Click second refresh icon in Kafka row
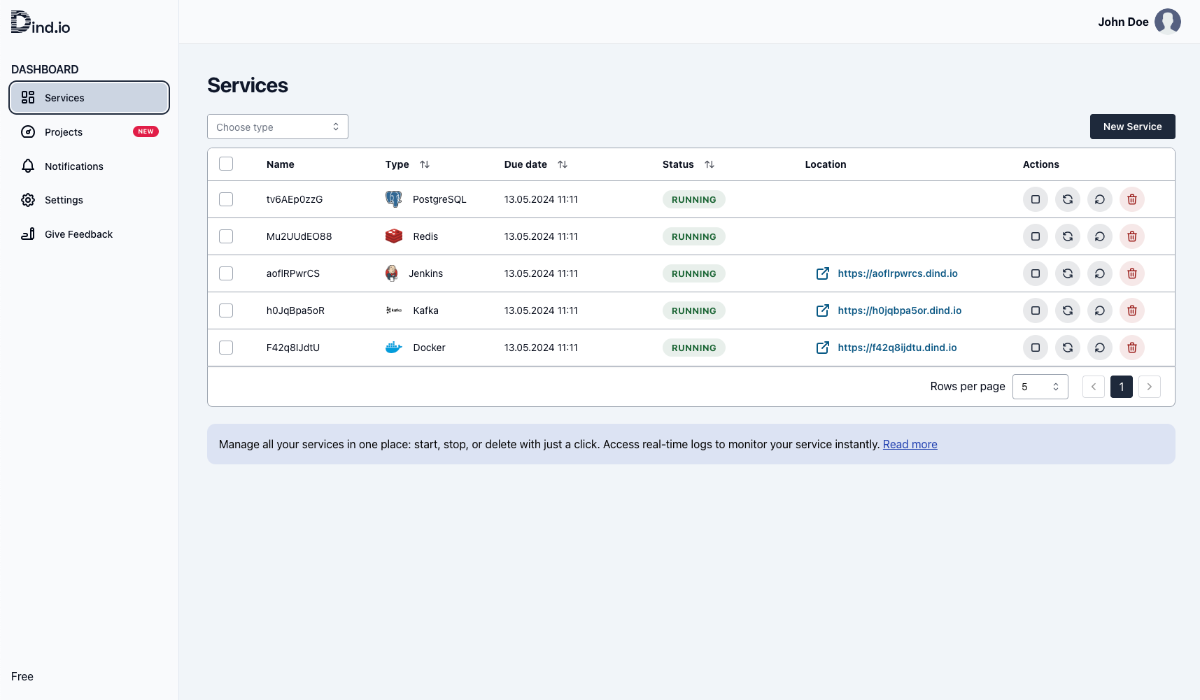Screen dimensions: 1200x700 click(x=1099, y=310)
